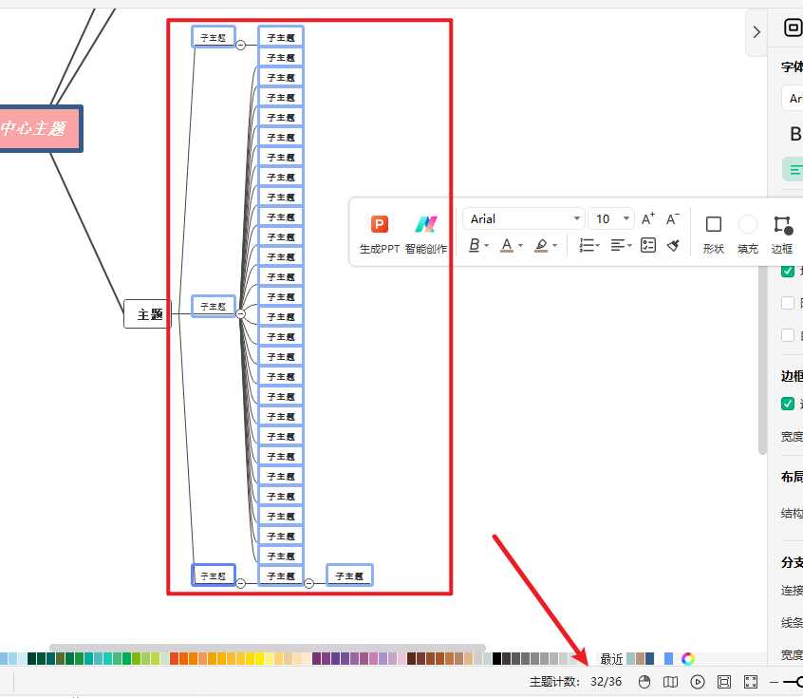803x698 pixels.
Task: Collapse the branch leading to the third-level 子主题 node
Action: (x=308, y=583)
